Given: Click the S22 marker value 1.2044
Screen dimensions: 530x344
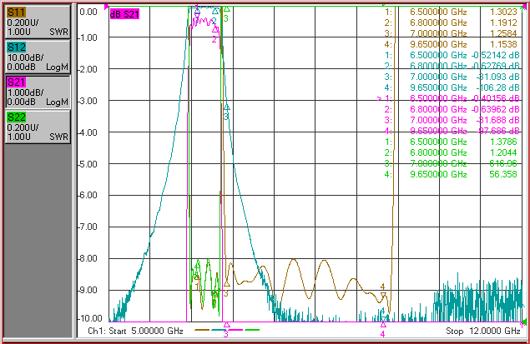Looking at the screenshot, I should [x=503, y=152].
